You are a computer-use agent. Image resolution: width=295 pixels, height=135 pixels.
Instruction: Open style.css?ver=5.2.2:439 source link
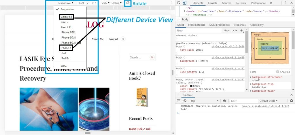228,58
